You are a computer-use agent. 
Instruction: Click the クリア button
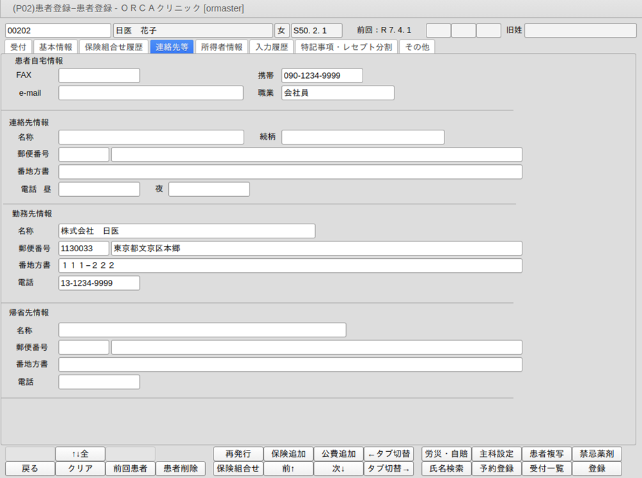(80, 468)
